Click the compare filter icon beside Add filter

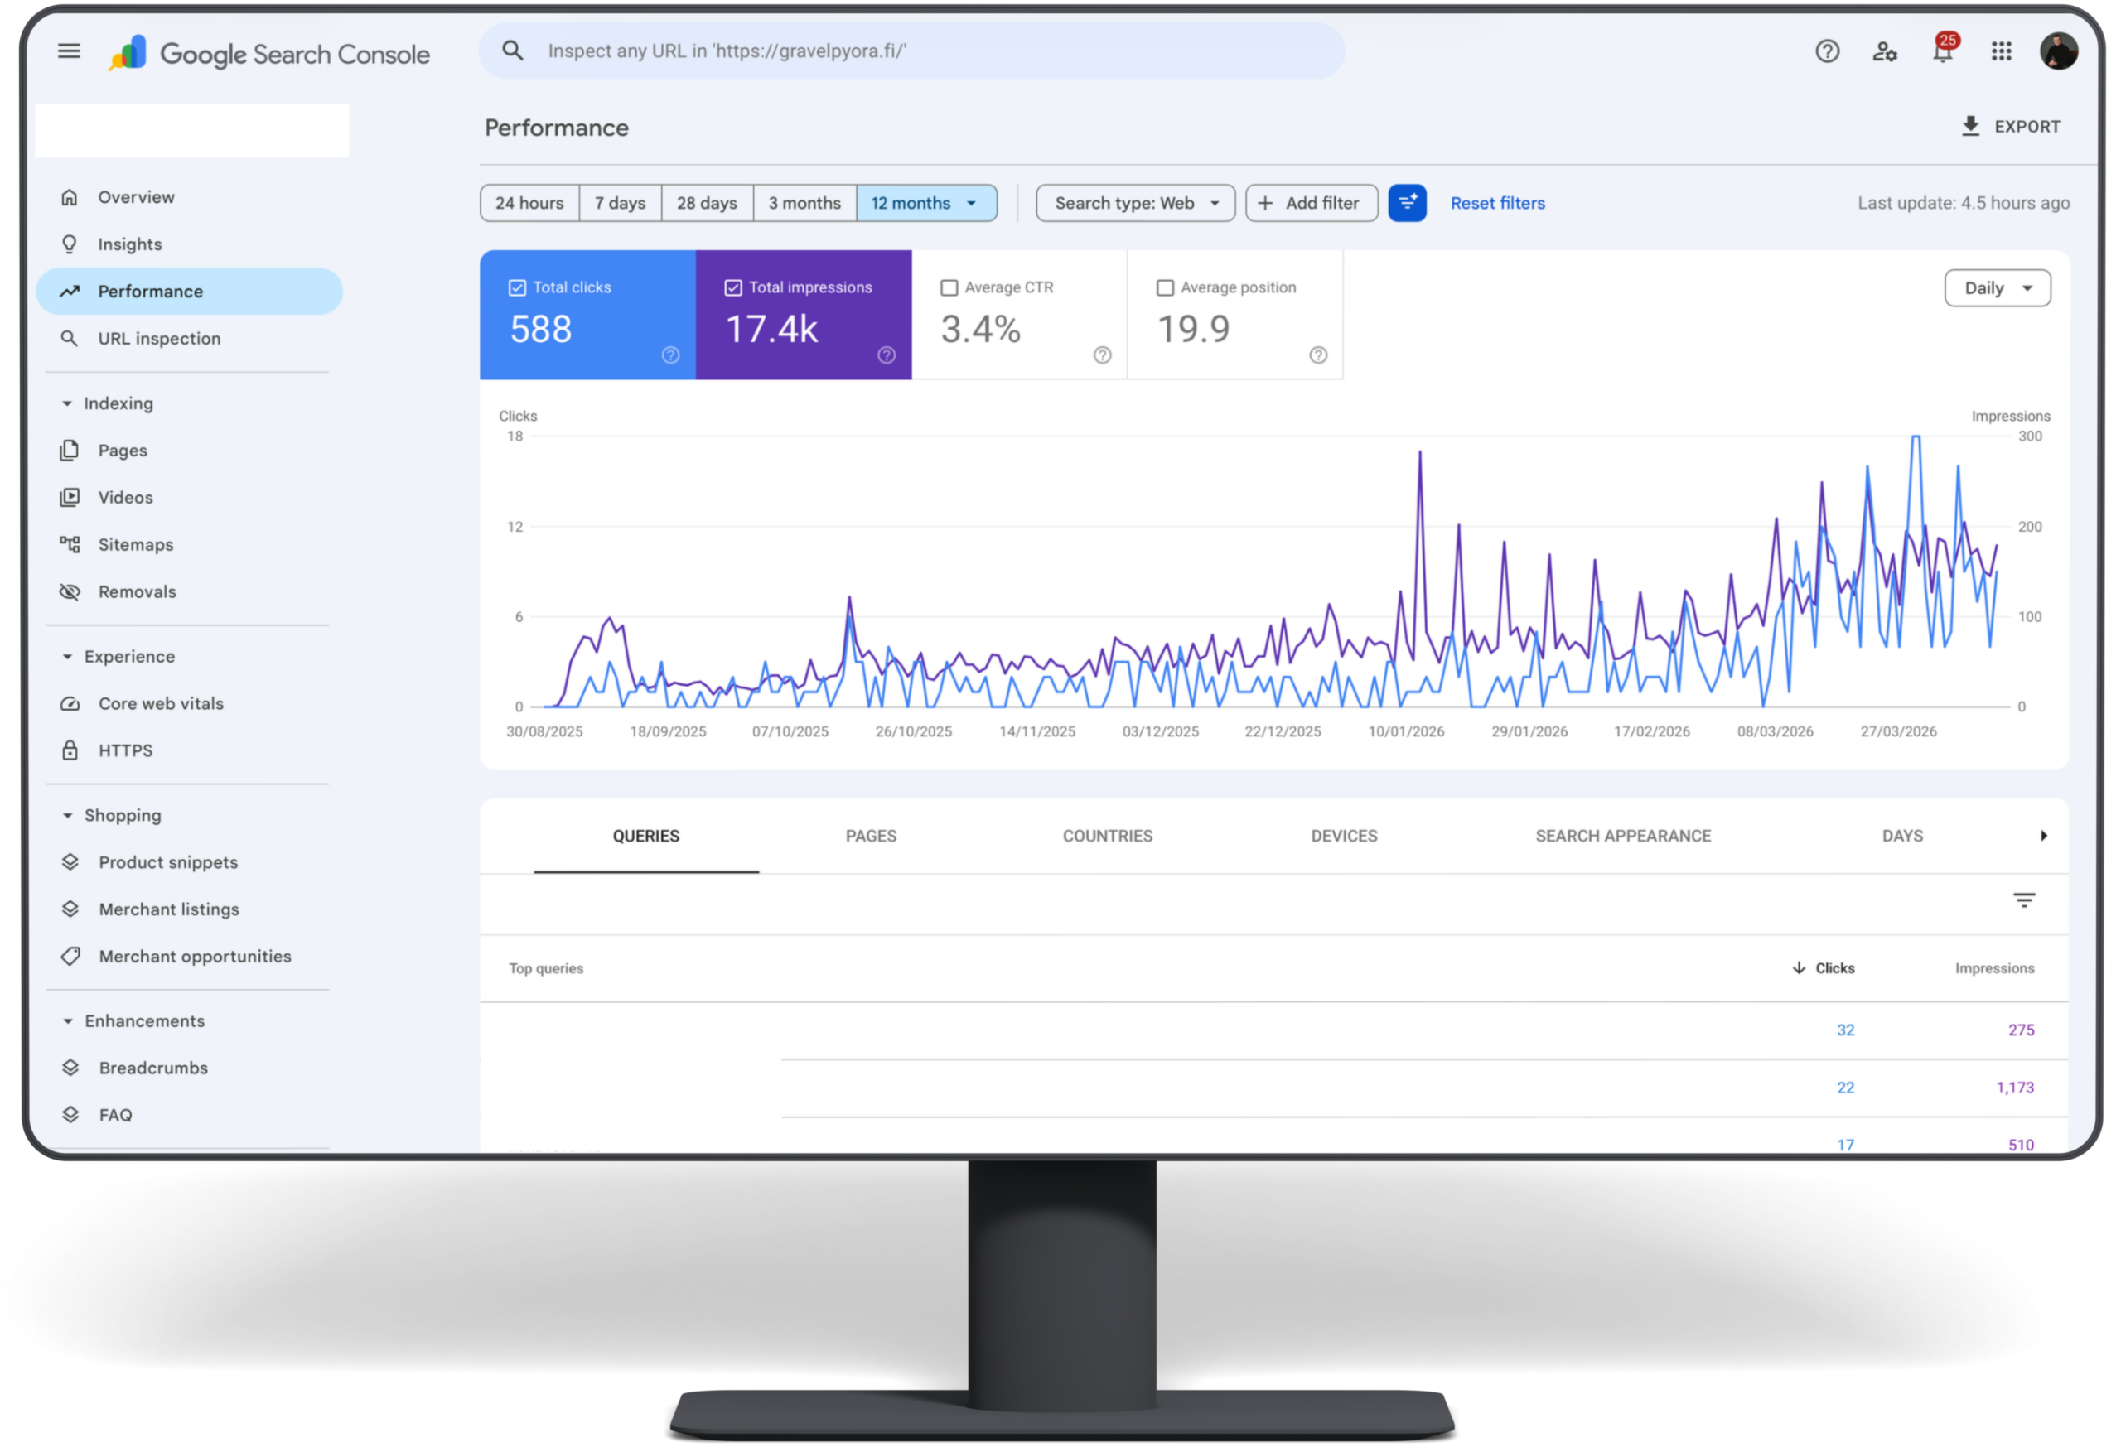tap(1408, 203)
